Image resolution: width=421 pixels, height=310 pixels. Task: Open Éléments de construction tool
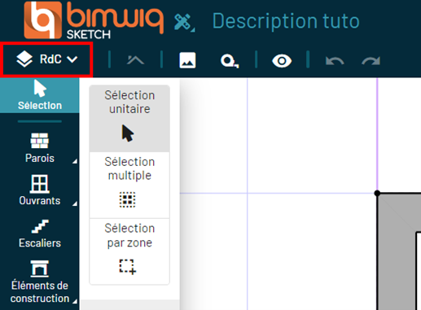pos(40,282)
